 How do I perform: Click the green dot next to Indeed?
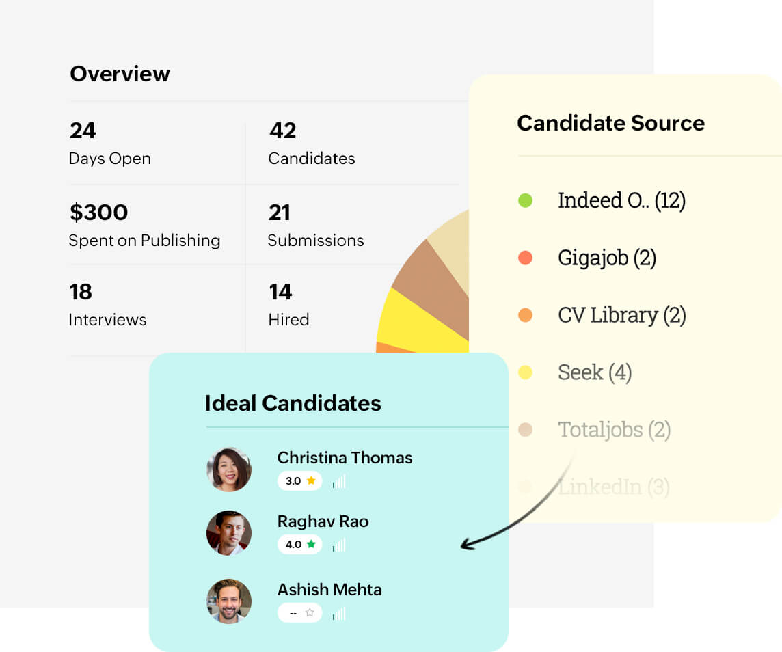click(x=525, y=201)
